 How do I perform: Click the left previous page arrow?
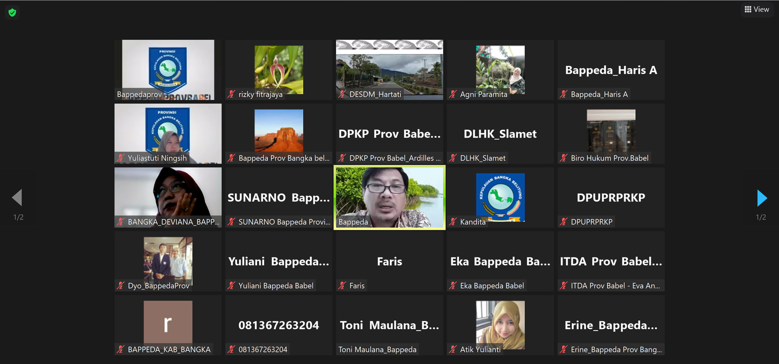[17, 198]
